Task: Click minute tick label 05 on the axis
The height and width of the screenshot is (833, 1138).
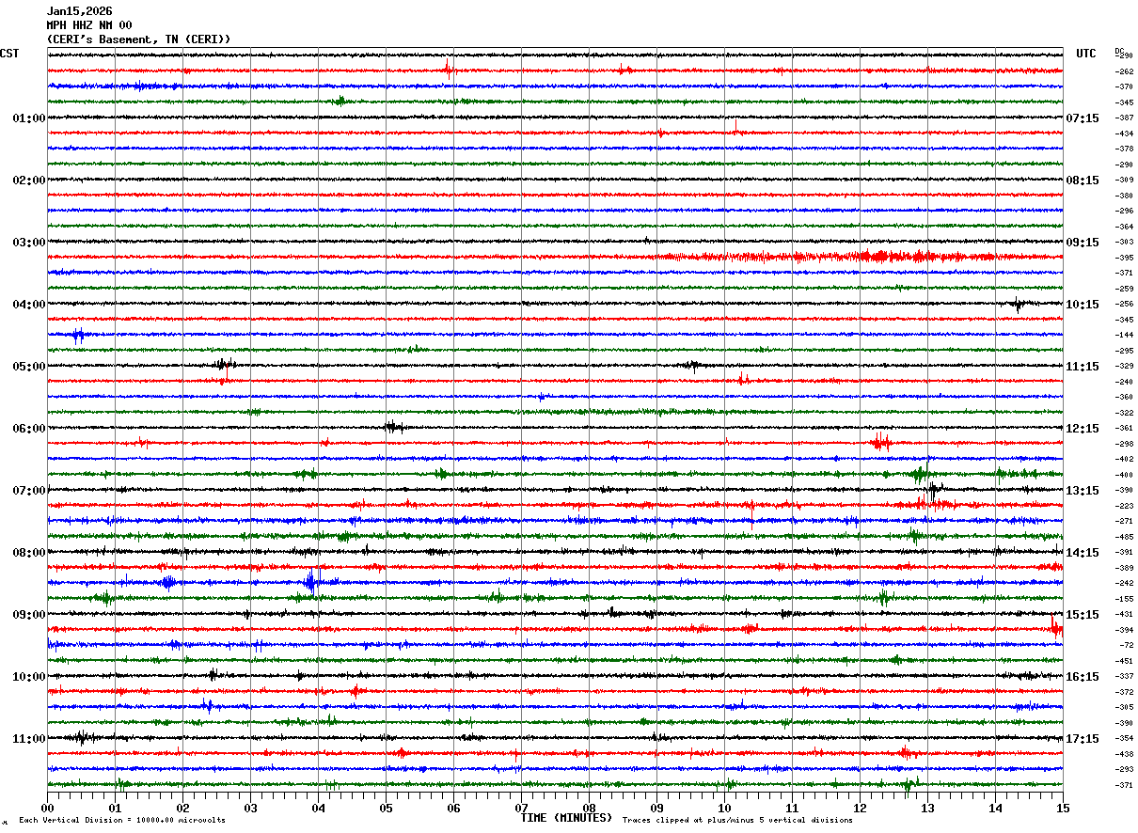Action: pyautogui.click(x=386, y=808)
